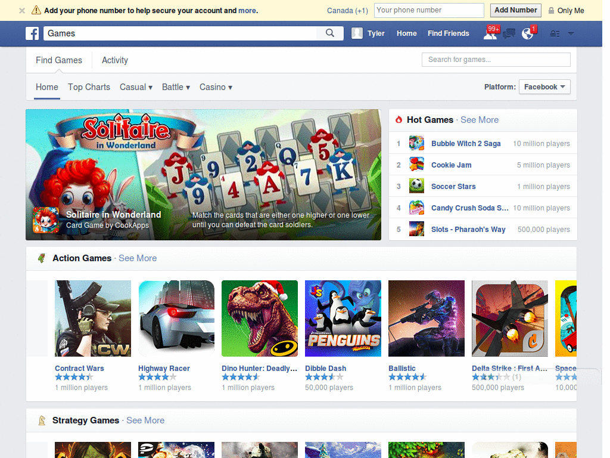Click the Soccer Stars game icon

[x=416, y=186]
